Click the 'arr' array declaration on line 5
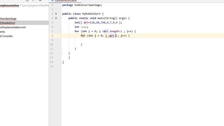 pyautogui.click(x=86, y=22)
